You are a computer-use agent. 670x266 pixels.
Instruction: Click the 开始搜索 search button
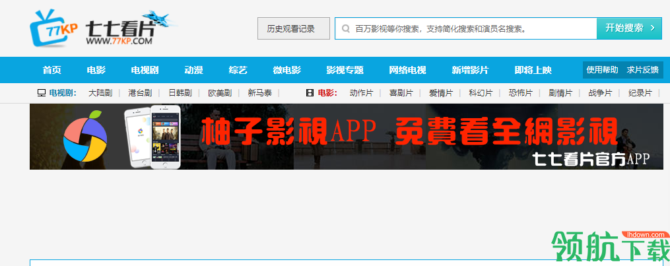[630, 28]
